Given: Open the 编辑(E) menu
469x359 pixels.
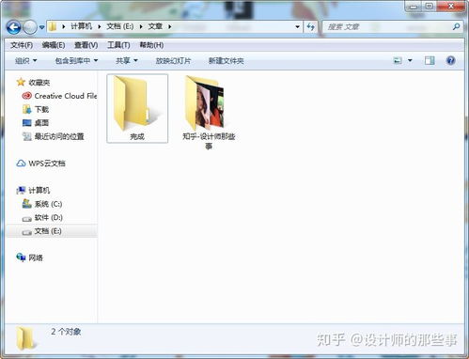Looking at the screenshot, I should (x=54, y=45).
